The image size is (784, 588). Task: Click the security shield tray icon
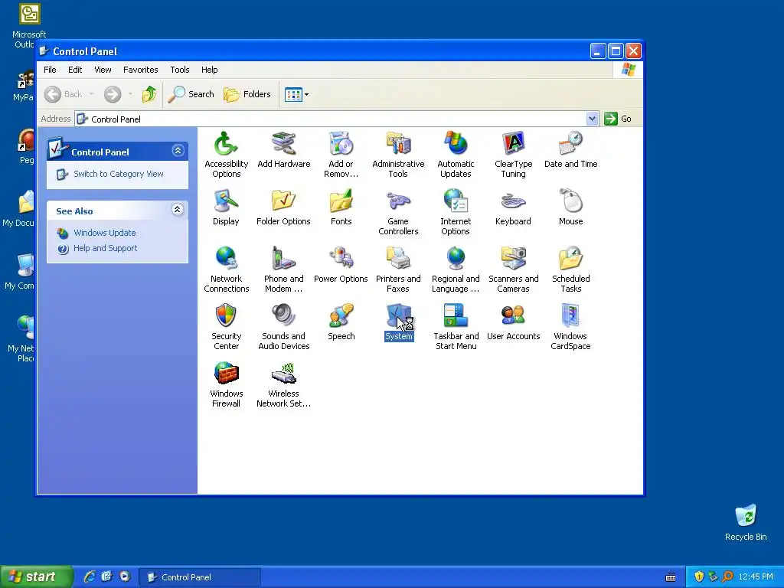[699, 577]
